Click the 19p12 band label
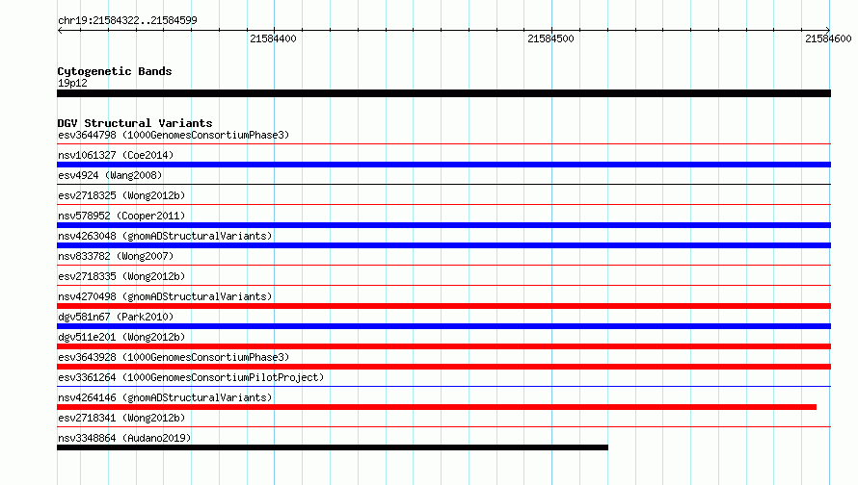858x485 pixels. (72, 83)
